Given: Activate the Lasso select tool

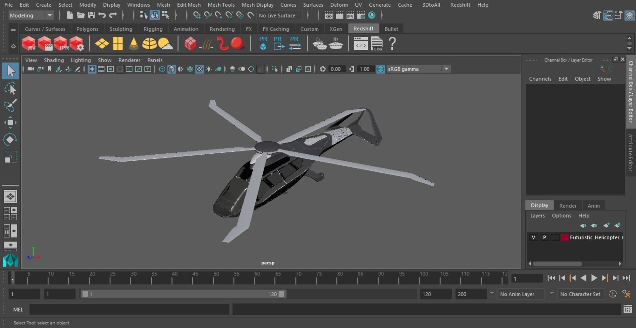Looking at the screenshot, I should [10, 88].
